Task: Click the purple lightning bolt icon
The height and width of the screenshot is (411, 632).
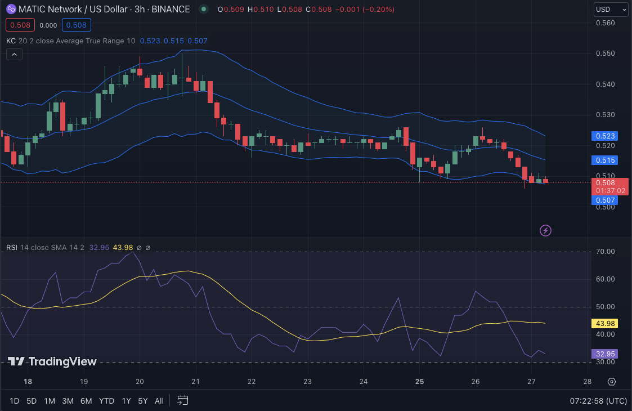Action: point(545,230)
